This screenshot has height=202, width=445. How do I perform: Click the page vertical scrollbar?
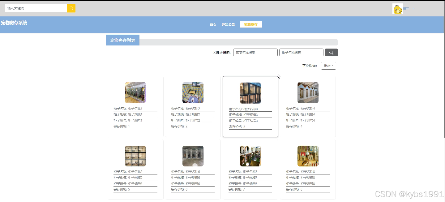click(444, 70)
